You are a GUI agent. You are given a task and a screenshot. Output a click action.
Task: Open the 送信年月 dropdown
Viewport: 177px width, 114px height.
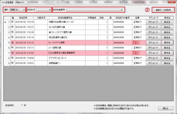[x=44, y=10]
